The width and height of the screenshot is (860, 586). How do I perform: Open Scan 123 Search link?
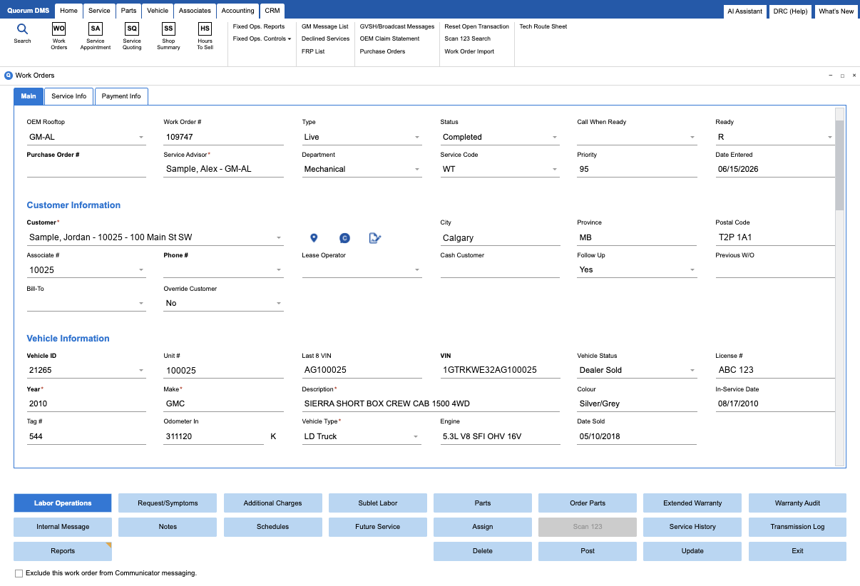point(467,38)
